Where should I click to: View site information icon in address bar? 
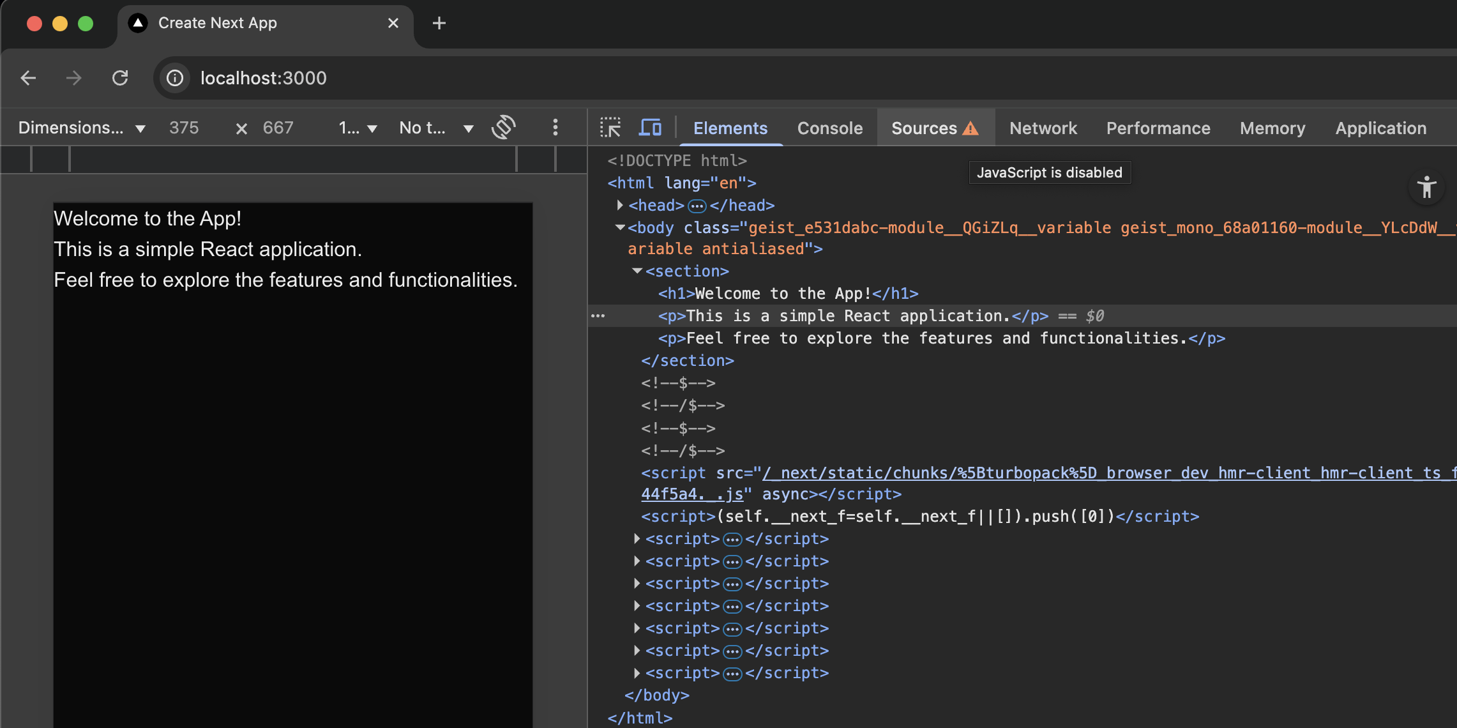pyautogui.click(x=174, y=78)
